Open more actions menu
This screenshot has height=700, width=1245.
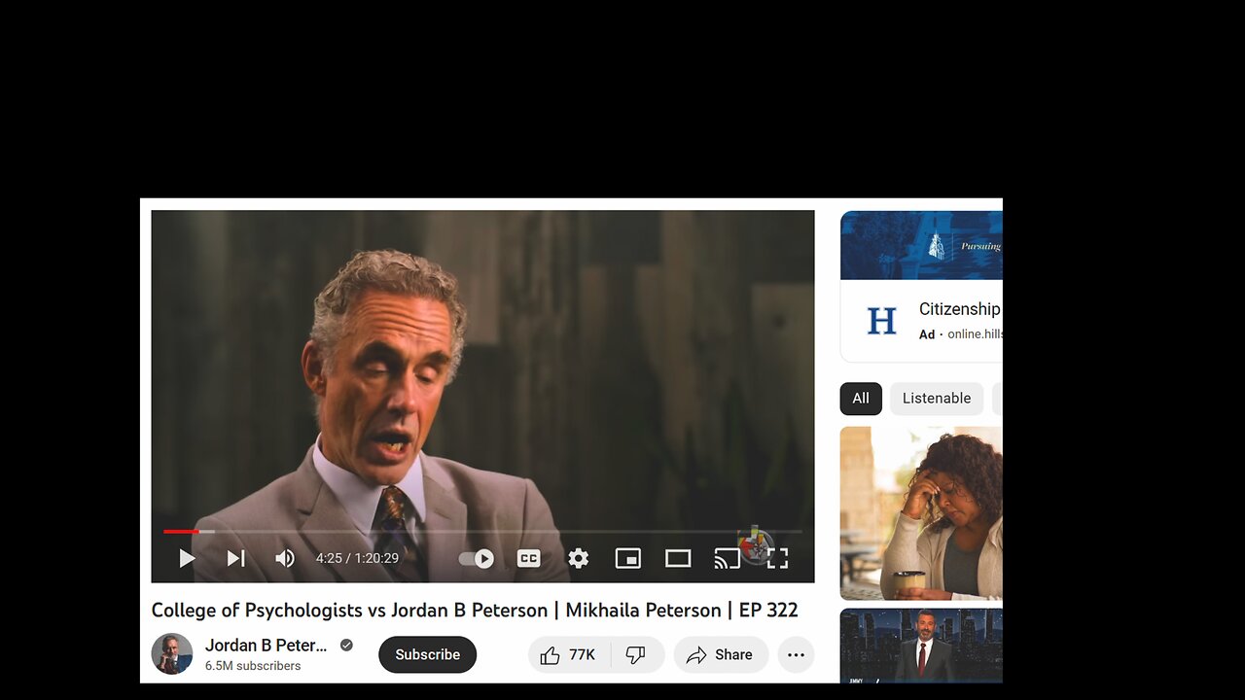(x=796, y=654)
